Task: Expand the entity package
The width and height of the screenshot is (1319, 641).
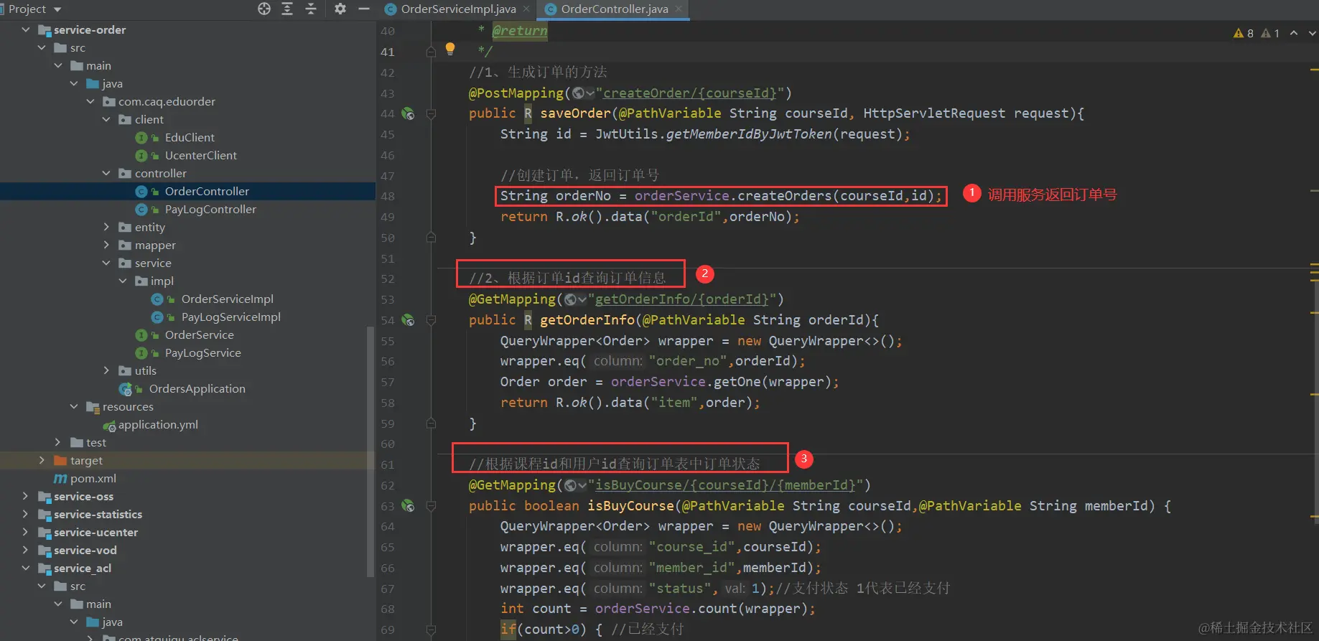Action: 106,227
